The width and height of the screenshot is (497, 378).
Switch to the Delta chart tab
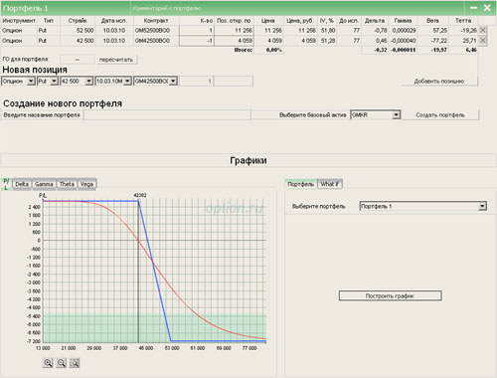22,184
